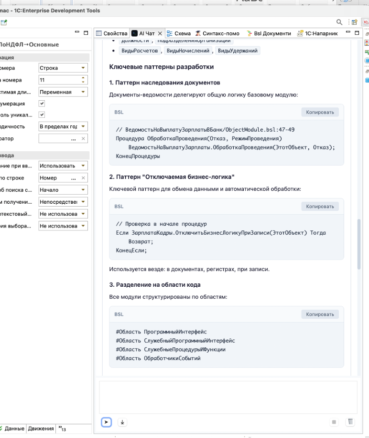Click into the chat message input field
Viewport: 369px width, 438px height.
coord(228,396)
